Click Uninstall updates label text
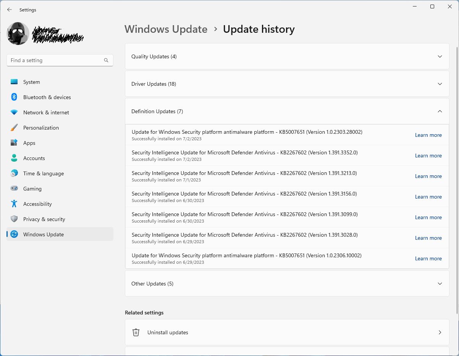Viewport: 459px width, 356px height. (168, 332)
